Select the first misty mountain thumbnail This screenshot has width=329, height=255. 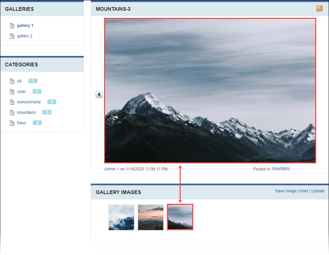pos(121,217)
